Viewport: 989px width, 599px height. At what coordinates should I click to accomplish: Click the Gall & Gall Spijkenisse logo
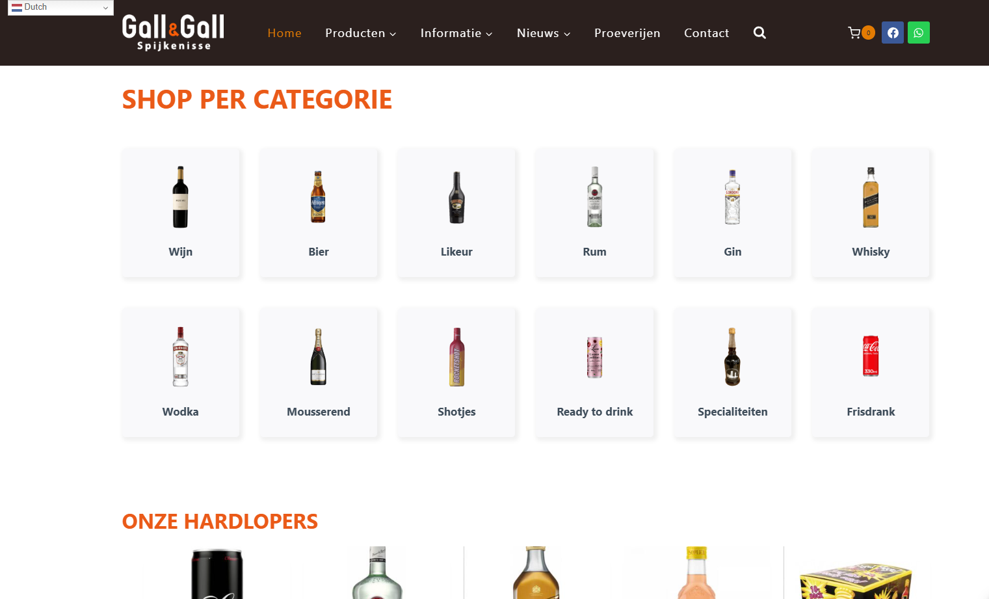tap(174, 33)
